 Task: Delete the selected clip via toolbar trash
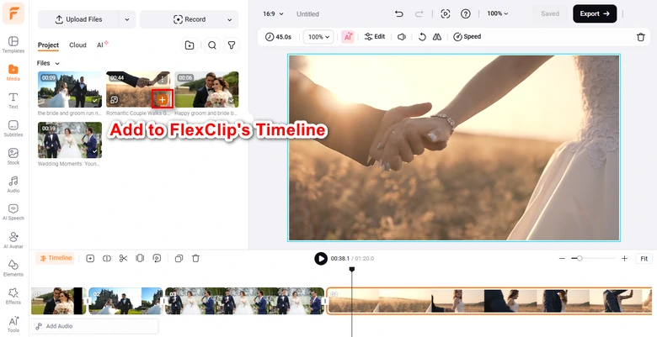641,37
